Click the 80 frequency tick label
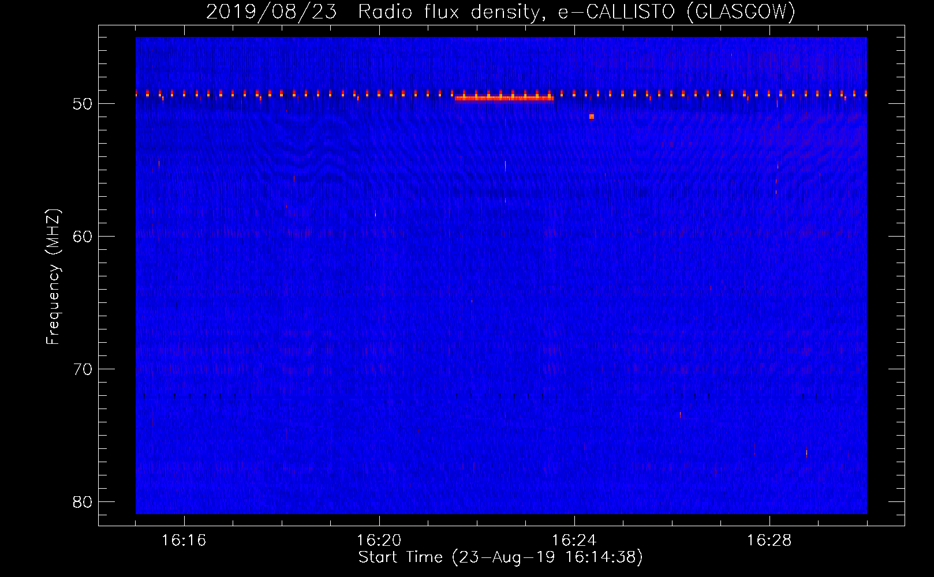Image resolution: width=934 pixels, height=577 pixels. coord(83,502)
